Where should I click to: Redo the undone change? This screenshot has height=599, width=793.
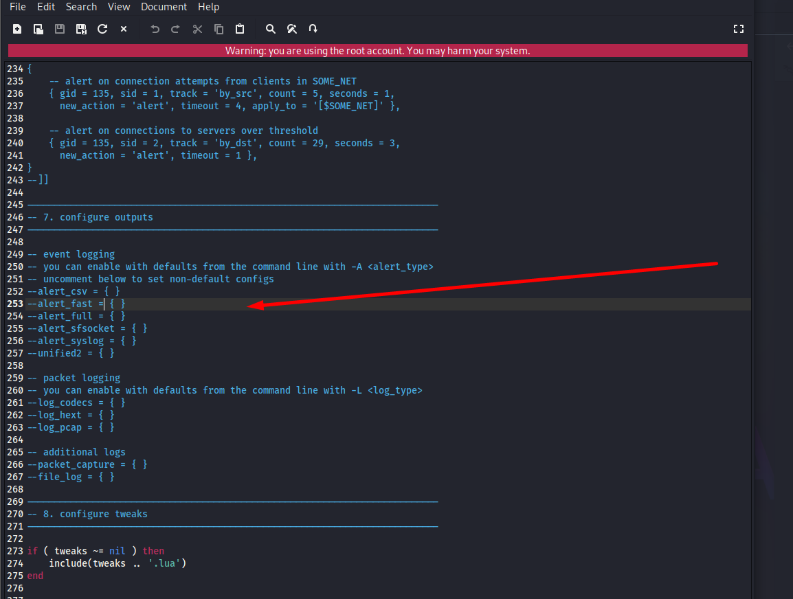point(175,29)
